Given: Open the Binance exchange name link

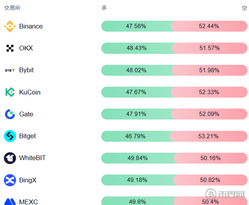Looking at the screenshot, I should [31, 27].
